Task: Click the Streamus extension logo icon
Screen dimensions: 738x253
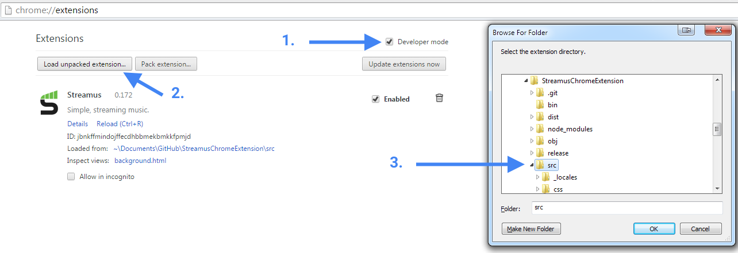Action: pyautogui.click(x=49, y=103)
